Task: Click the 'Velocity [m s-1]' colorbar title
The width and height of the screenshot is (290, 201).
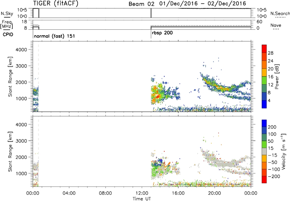Action: (284, 151)
